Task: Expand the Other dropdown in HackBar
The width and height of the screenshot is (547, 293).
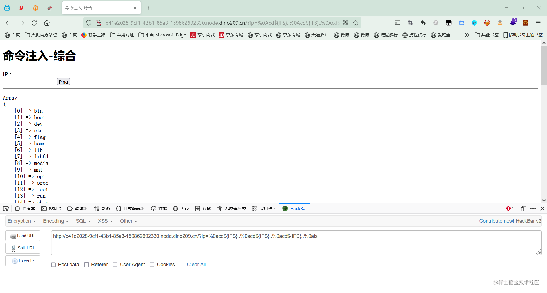Action: coord(128,221)
